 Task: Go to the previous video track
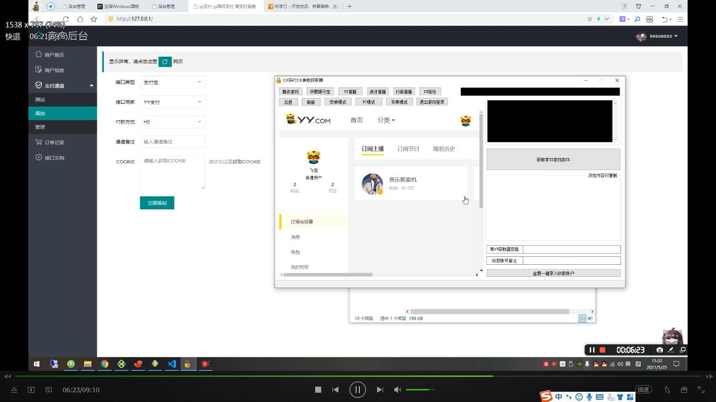click(335, 390)
